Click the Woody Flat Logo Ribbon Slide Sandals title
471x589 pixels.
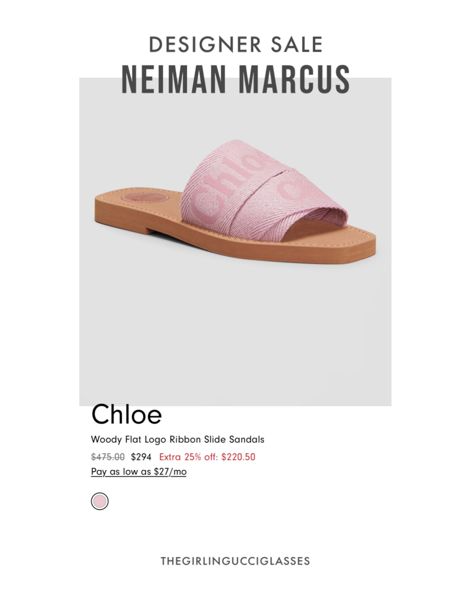(x=178, y=439)
